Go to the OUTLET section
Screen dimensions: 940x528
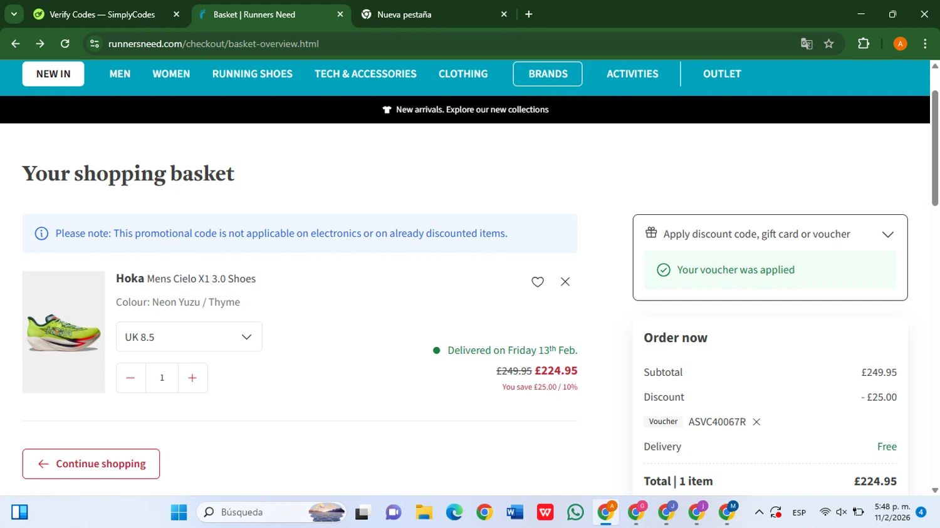pos(722,74)
